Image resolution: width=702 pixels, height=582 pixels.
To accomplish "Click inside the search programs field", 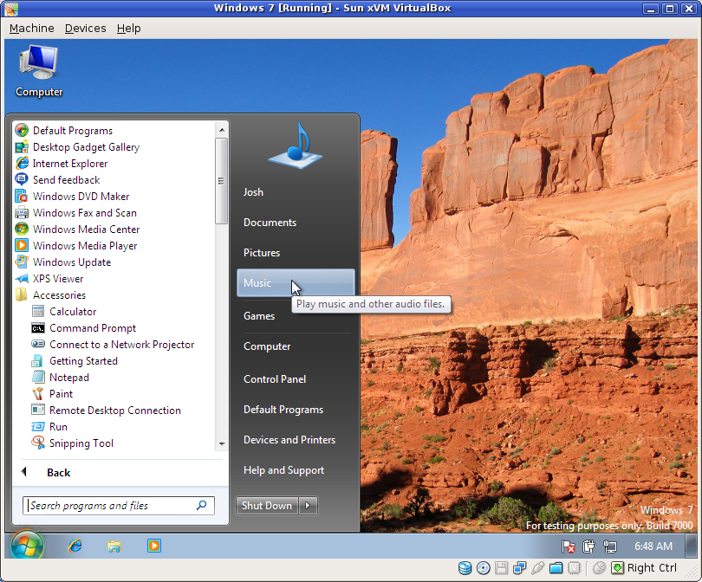I will coord(113,506).
